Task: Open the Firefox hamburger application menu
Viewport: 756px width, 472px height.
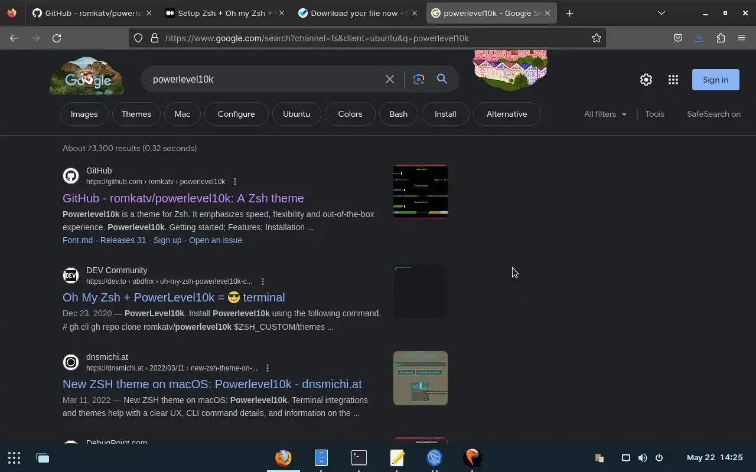Action: point(742,38)
